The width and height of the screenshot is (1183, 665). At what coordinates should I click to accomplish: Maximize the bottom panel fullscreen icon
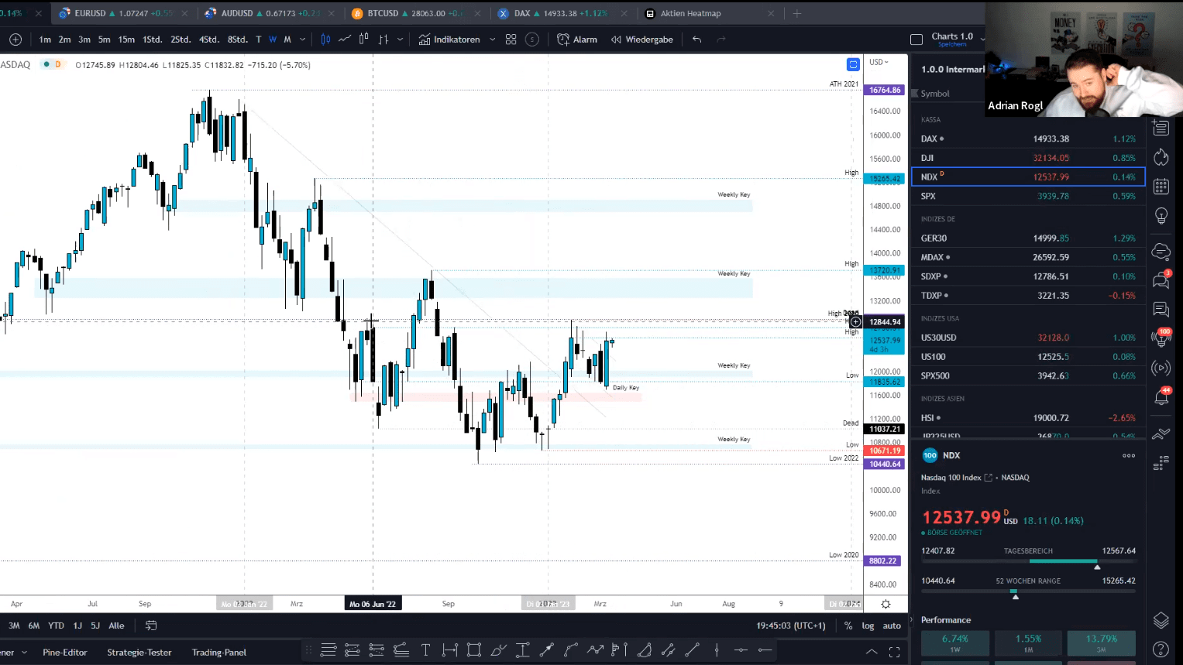[895, 652]
